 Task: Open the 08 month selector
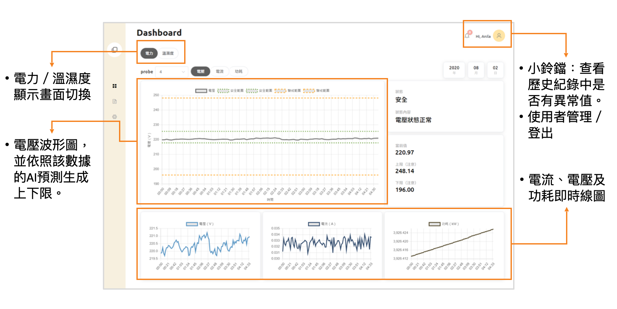click(475, 70)
